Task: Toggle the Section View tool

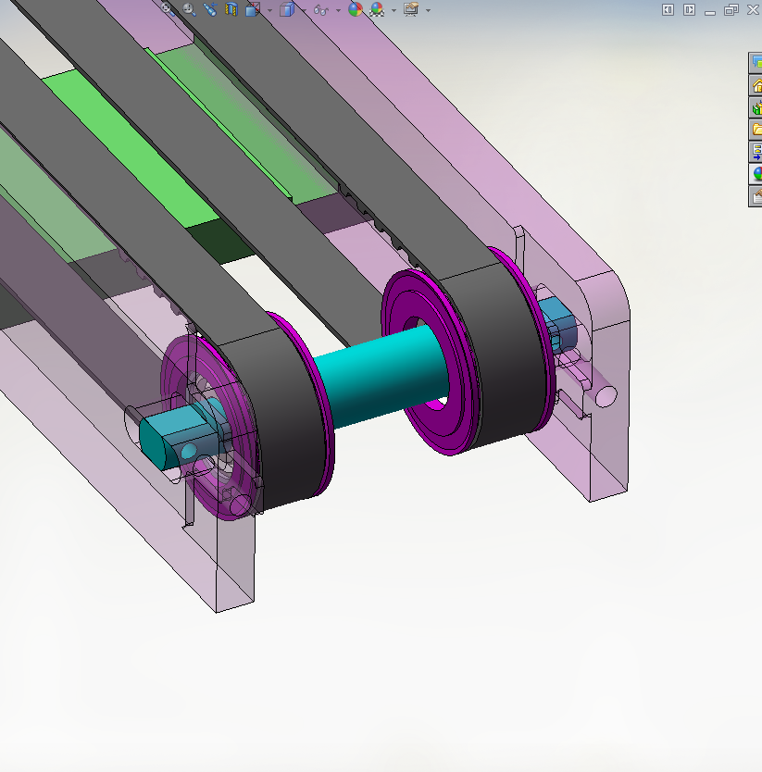Action: coord(231,9)
